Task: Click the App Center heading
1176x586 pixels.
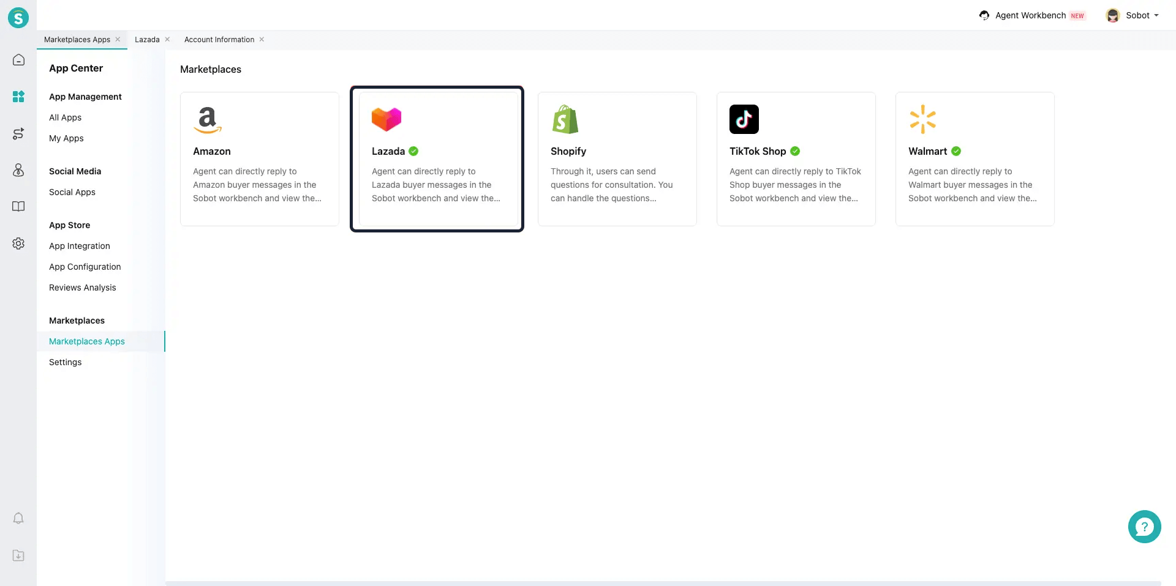Action: 76,68
